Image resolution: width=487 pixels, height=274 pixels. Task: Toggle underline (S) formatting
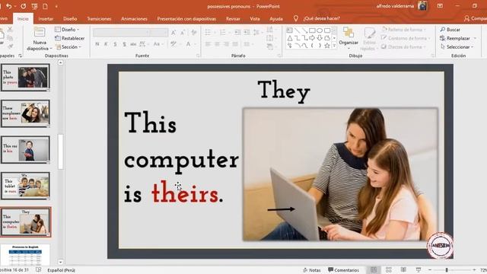pyautogui.click(x=115, y=44)
